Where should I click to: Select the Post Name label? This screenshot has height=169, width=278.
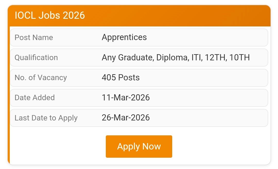pos(34,37)
